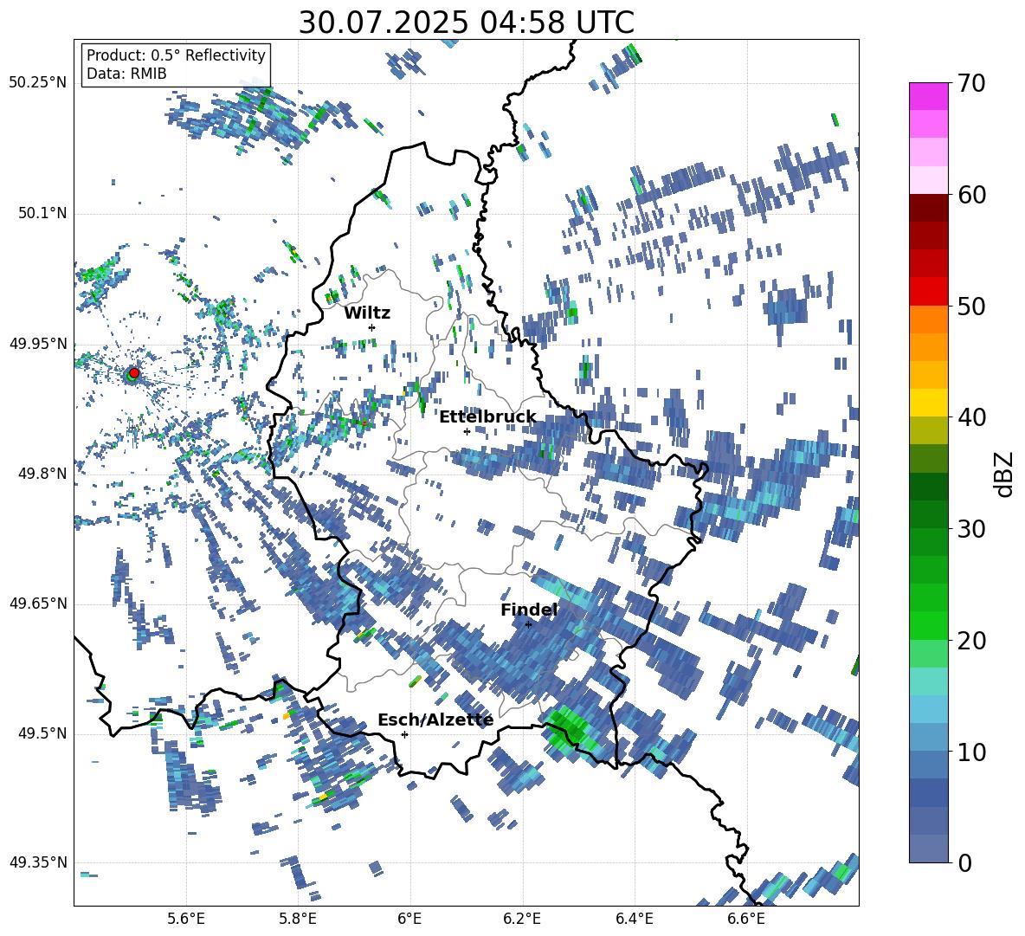The image size is (1025, 936).
Task: Click the 49.8°N latitude label
Action: point(42,474)
